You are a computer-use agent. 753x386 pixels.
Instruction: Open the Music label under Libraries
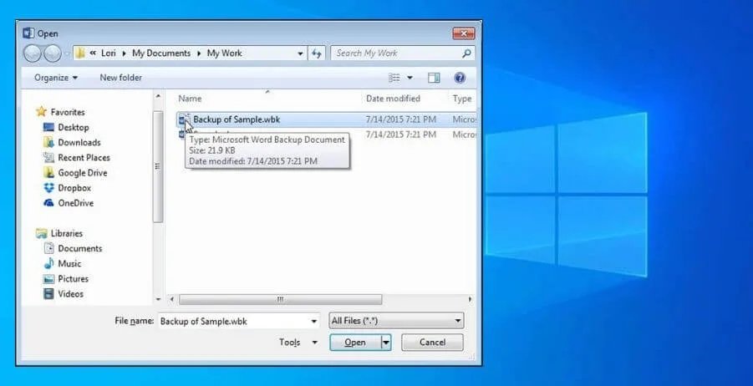tap(69, 263)
